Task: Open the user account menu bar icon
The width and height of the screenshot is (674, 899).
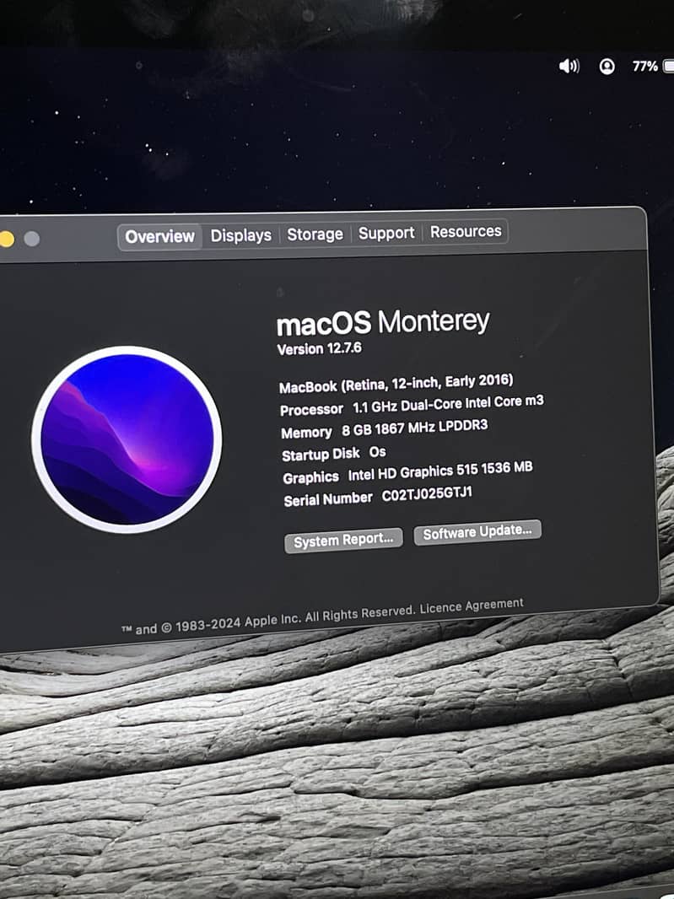Action: 607,67
